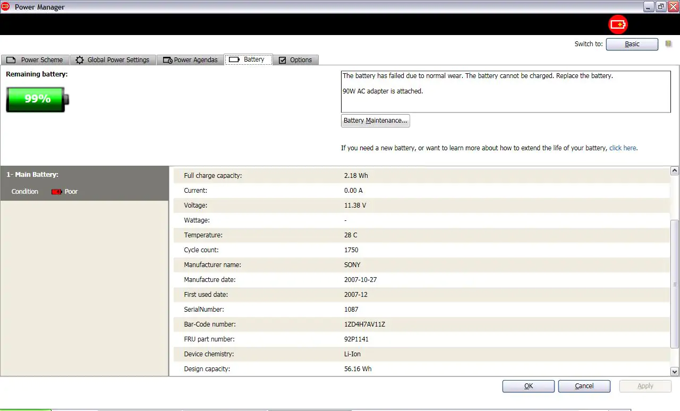Click the red battery icon in black banner

[x=618, y=24]
